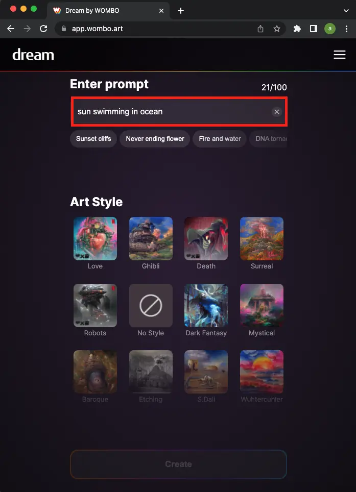Open the browser extensions puzzle icon
The image size is (356, 492).
coord(297,29)
